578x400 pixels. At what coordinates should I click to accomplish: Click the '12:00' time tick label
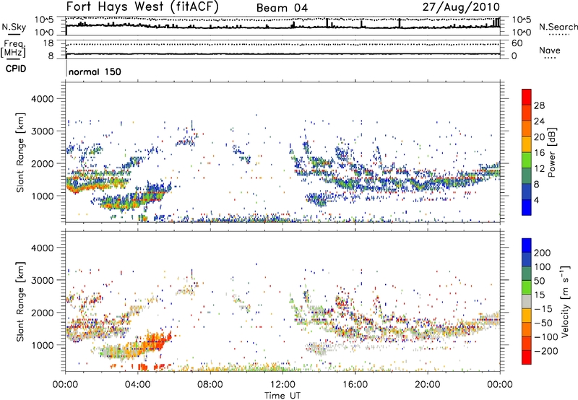[x=282, y=385]
